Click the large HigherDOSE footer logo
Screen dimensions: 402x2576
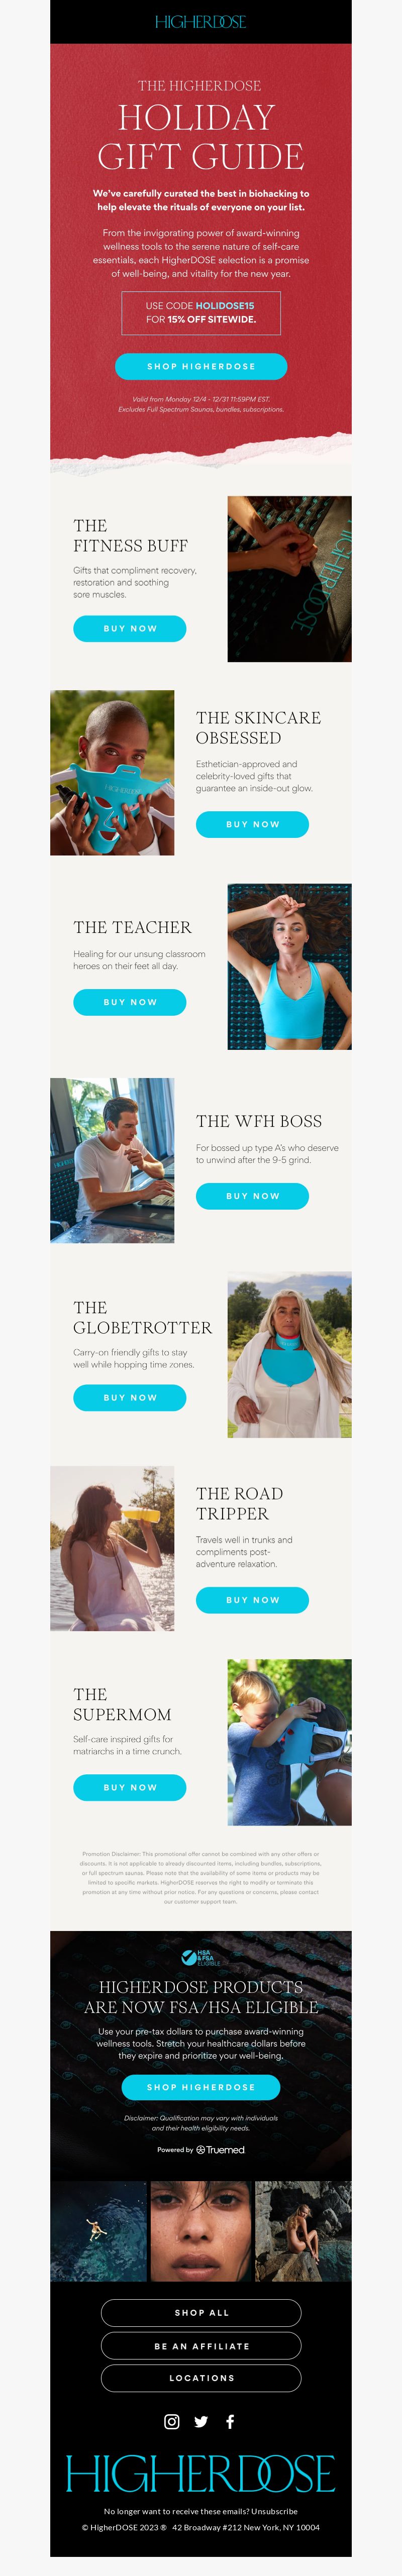(x=201, y=2472)
